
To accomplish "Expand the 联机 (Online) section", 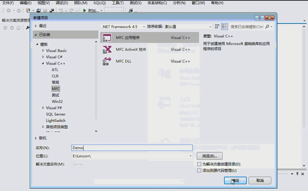I will pyautogui.click(x=36, y=138).
